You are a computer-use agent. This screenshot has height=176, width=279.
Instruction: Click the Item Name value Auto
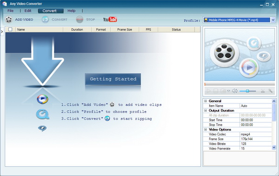click(x=256, y=106)
